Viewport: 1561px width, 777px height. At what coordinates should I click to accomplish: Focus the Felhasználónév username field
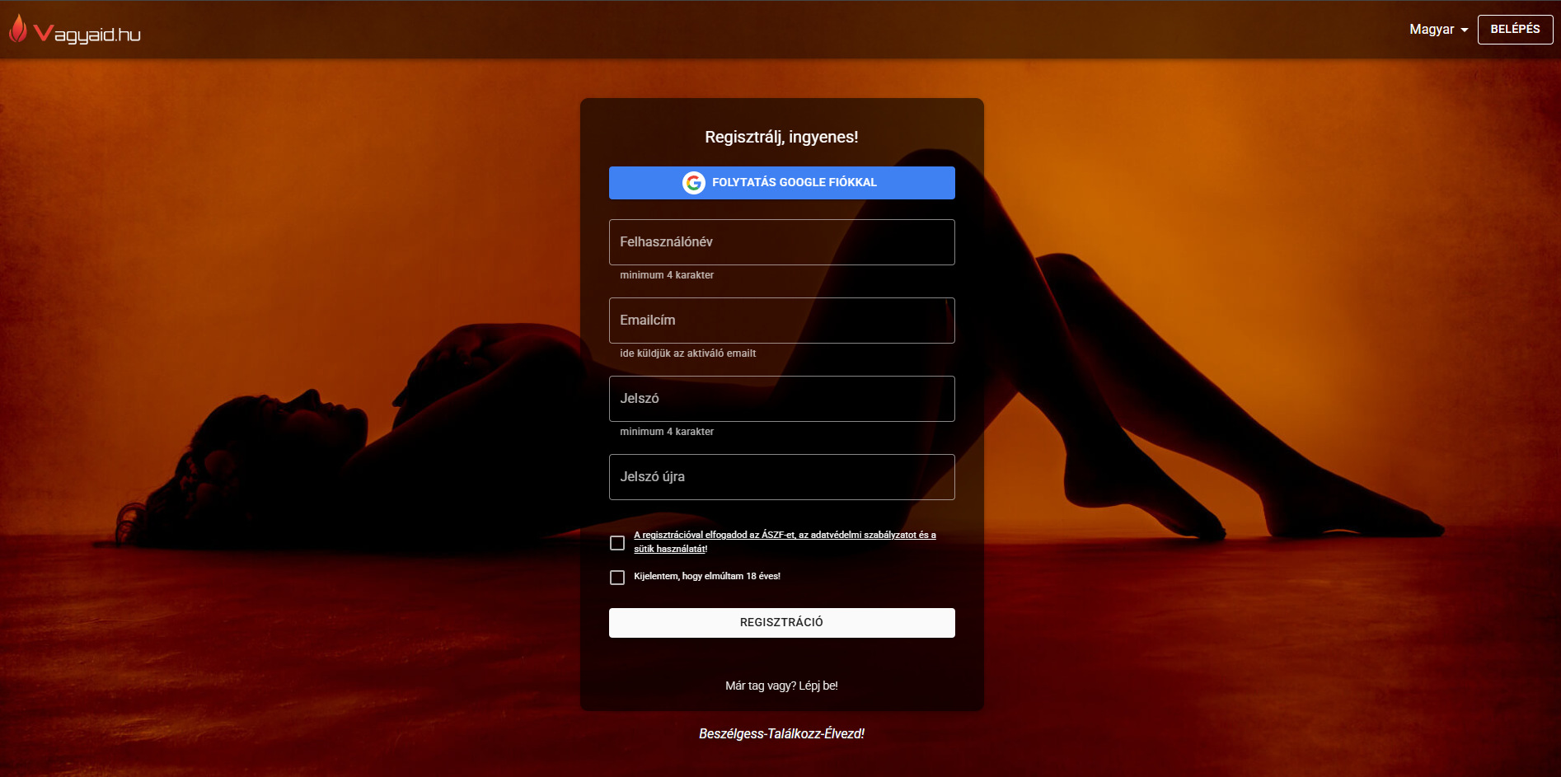point(781,242)
